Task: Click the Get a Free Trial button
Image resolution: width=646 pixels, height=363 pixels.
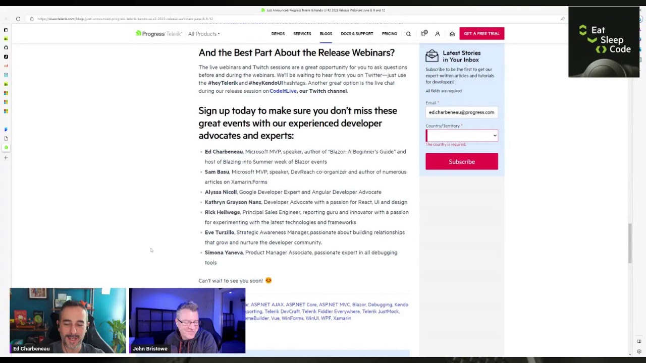Action: coord(481,33)
